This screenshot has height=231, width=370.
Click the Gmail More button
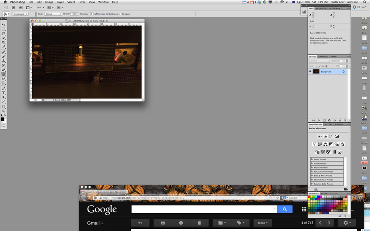point(262,223)
